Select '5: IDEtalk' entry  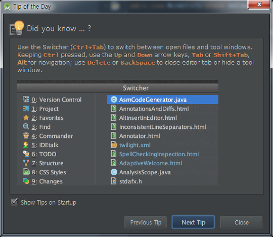45,145
